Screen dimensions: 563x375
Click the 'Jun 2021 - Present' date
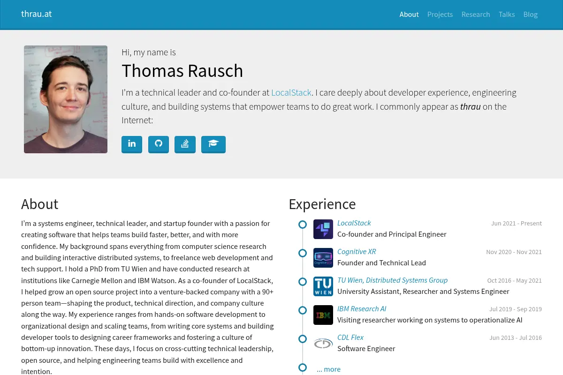(x=517, y=224)
